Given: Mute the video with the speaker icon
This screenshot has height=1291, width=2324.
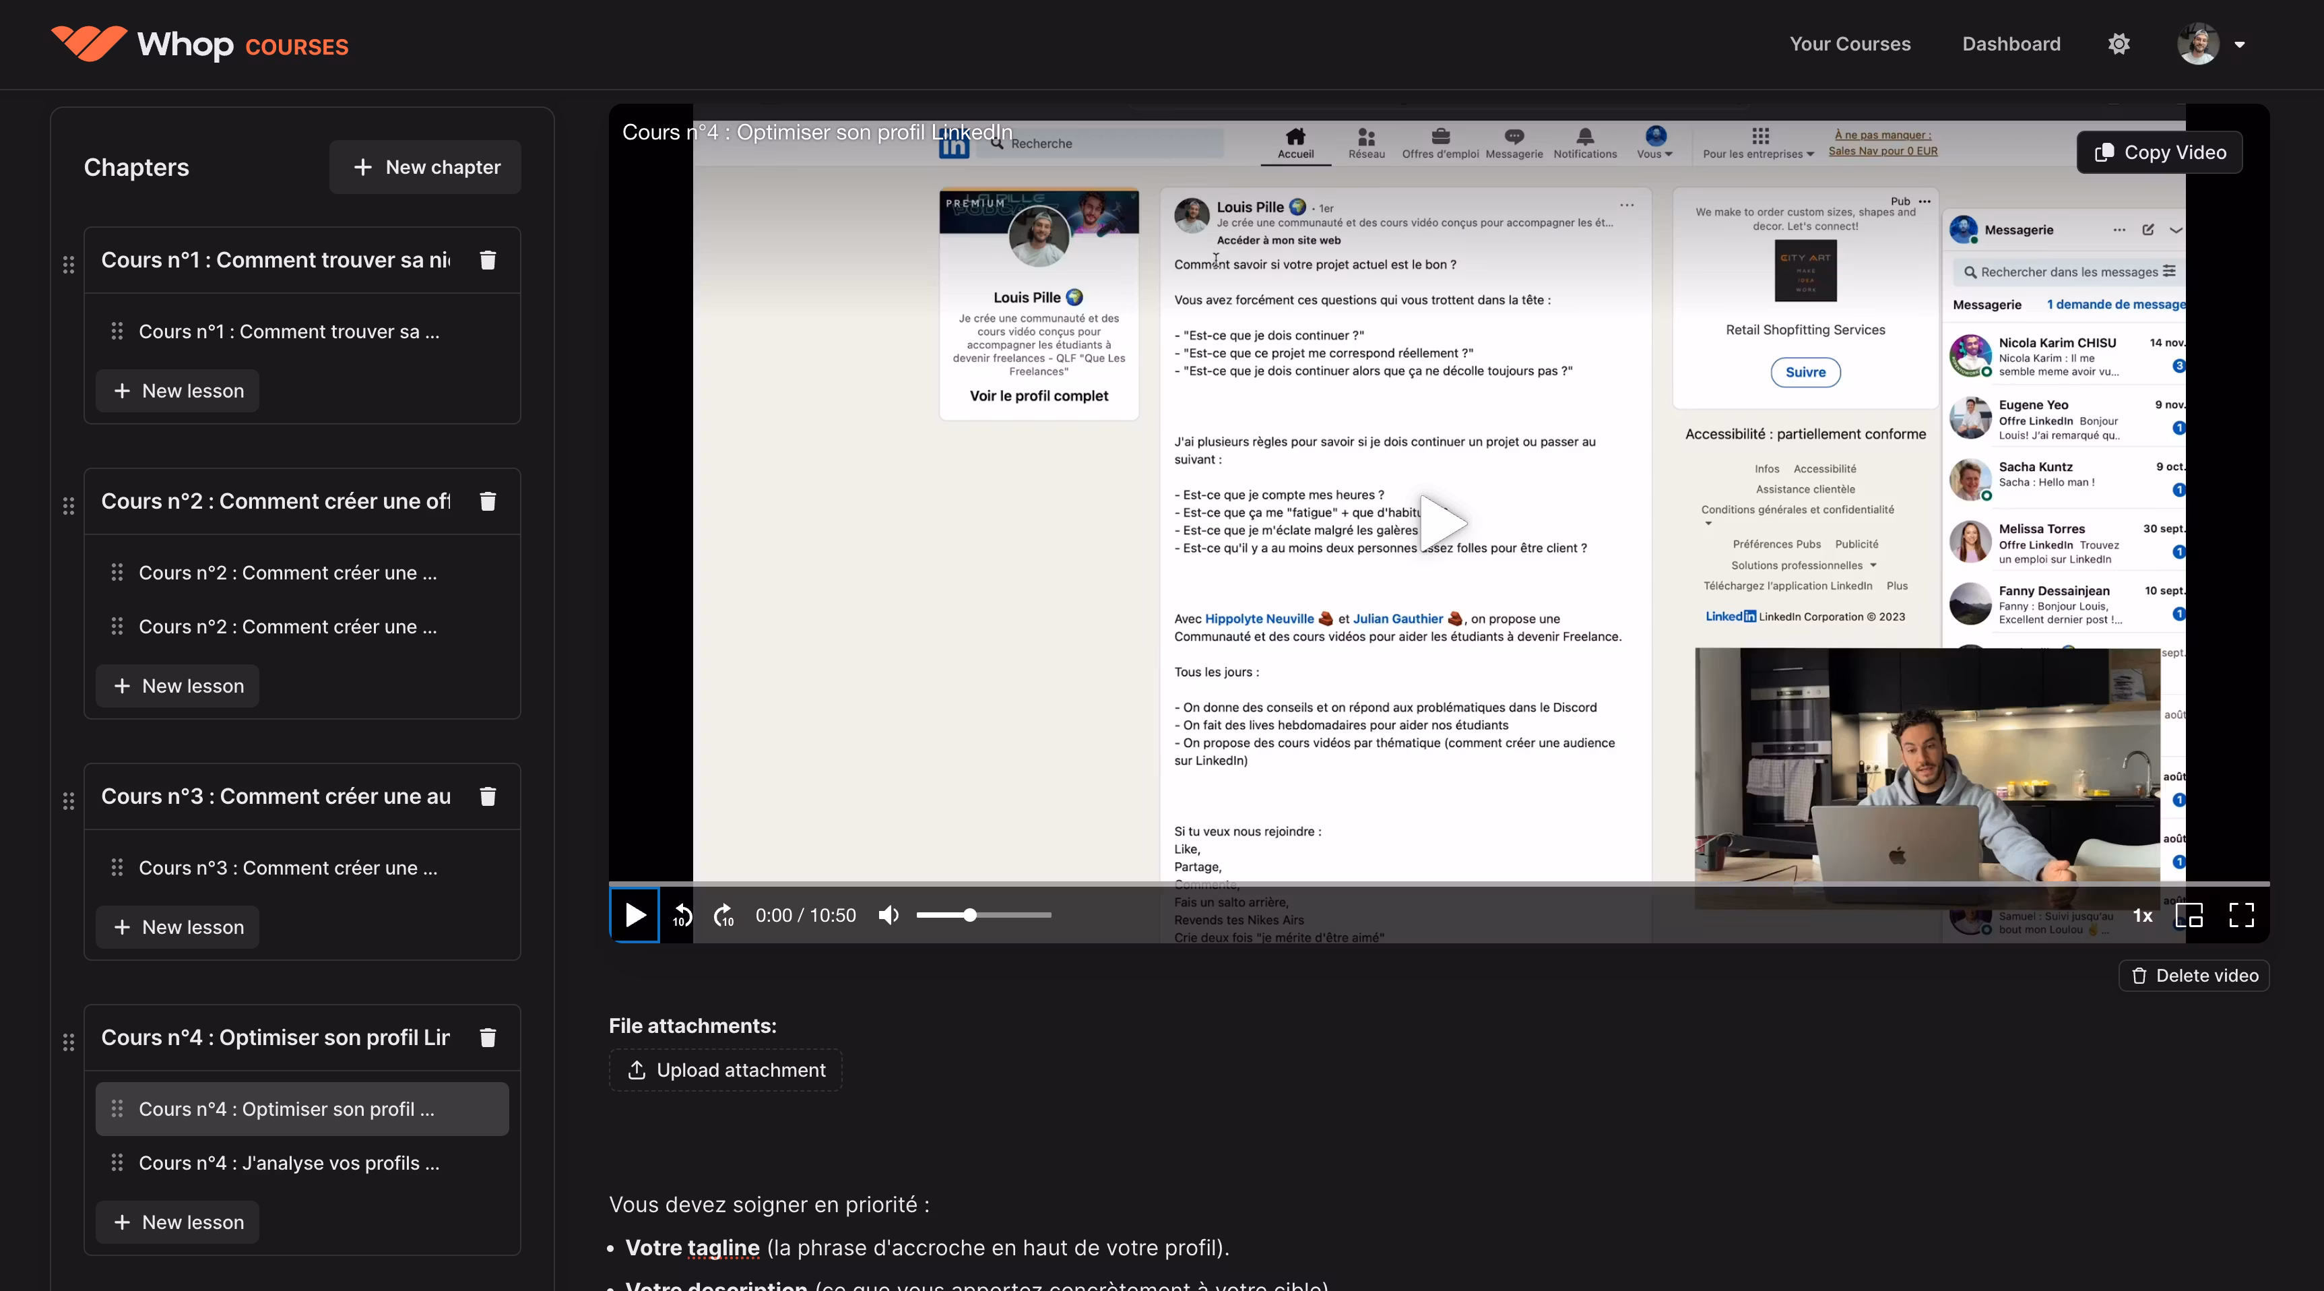Looking at the screenshot, I should coord(889,916).
